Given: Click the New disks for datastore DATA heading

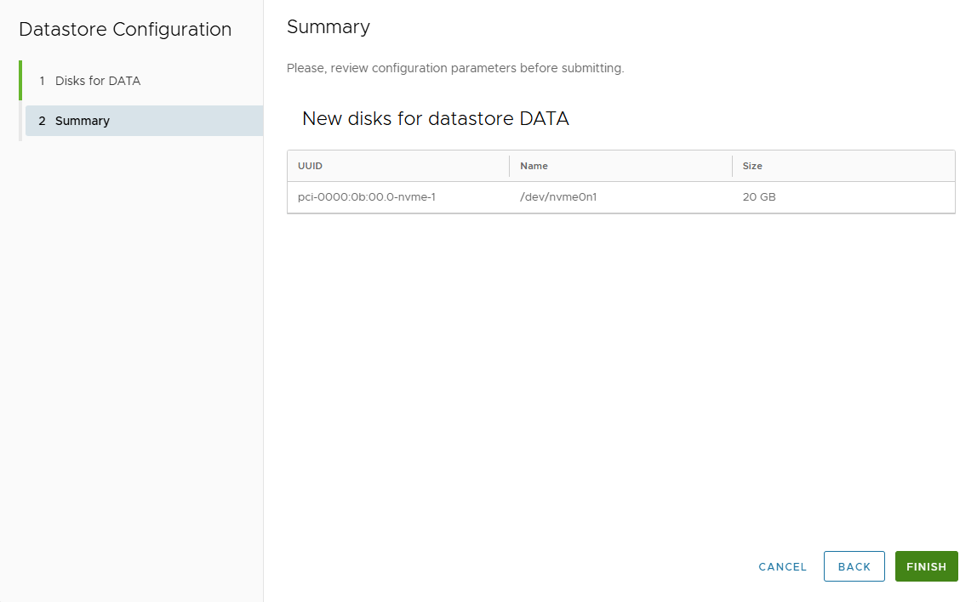Looking at the screenshot, I should [x=435, y=118].
